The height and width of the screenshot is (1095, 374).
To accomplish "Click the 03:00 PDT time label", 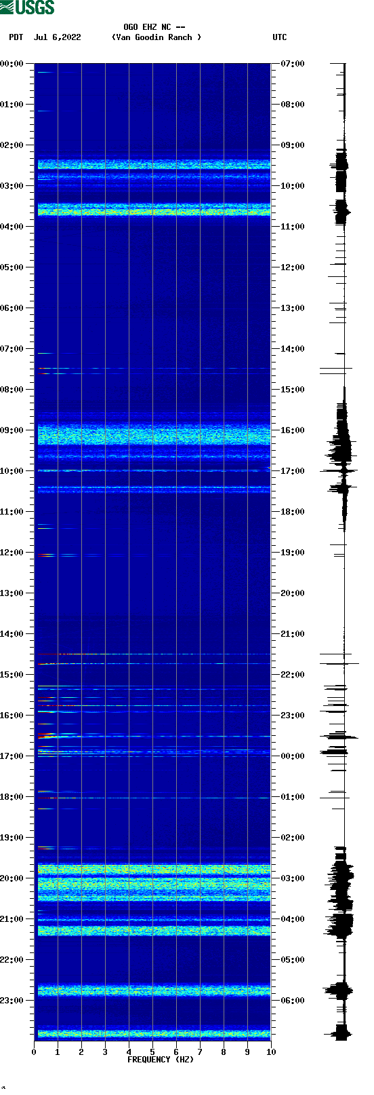I will click(12, 186).
